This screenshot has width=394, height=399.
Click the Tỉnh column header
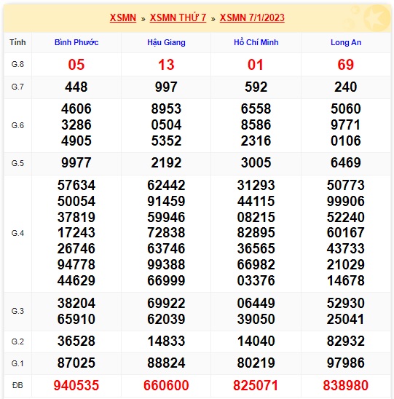click(17, 42)
